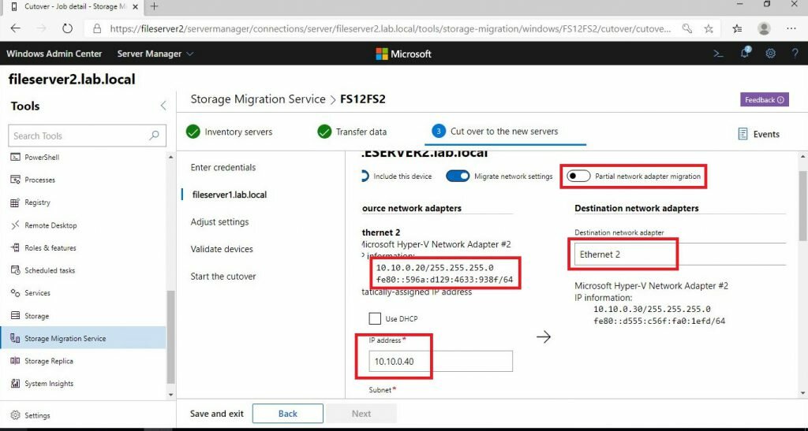808x431 pixels.
Task: Click destination IP 10.10.0.30/255.255.255.0 text
Action: point(653,309)
